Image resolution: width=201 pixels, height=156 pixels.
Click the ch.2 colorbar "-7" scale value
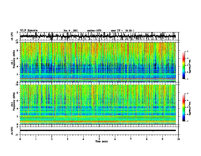(187, 121)
